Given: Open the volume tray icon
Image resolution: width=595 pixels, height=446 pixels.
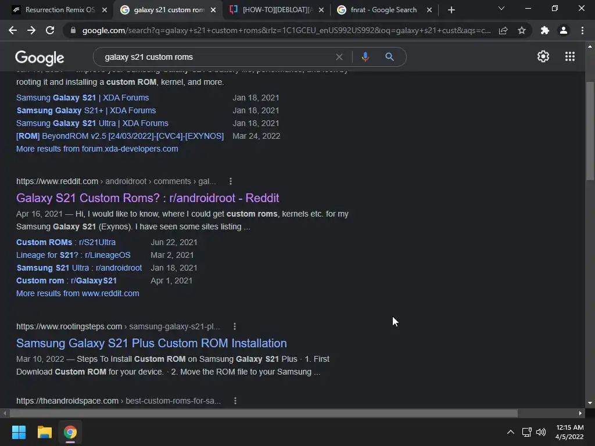Looking at the screenshot, I should [x=541, y=432].
